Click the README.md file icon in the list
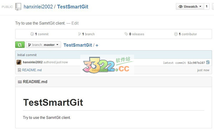The height and width of the screenshot is (130, 214). 19,70
